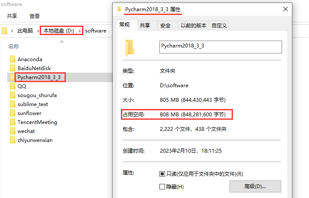Image resolution: width=309 pixels, height=198 pixels.
Task: Expand the chevron before 此电脑 in the address bar
Action: tap(12, 31)
